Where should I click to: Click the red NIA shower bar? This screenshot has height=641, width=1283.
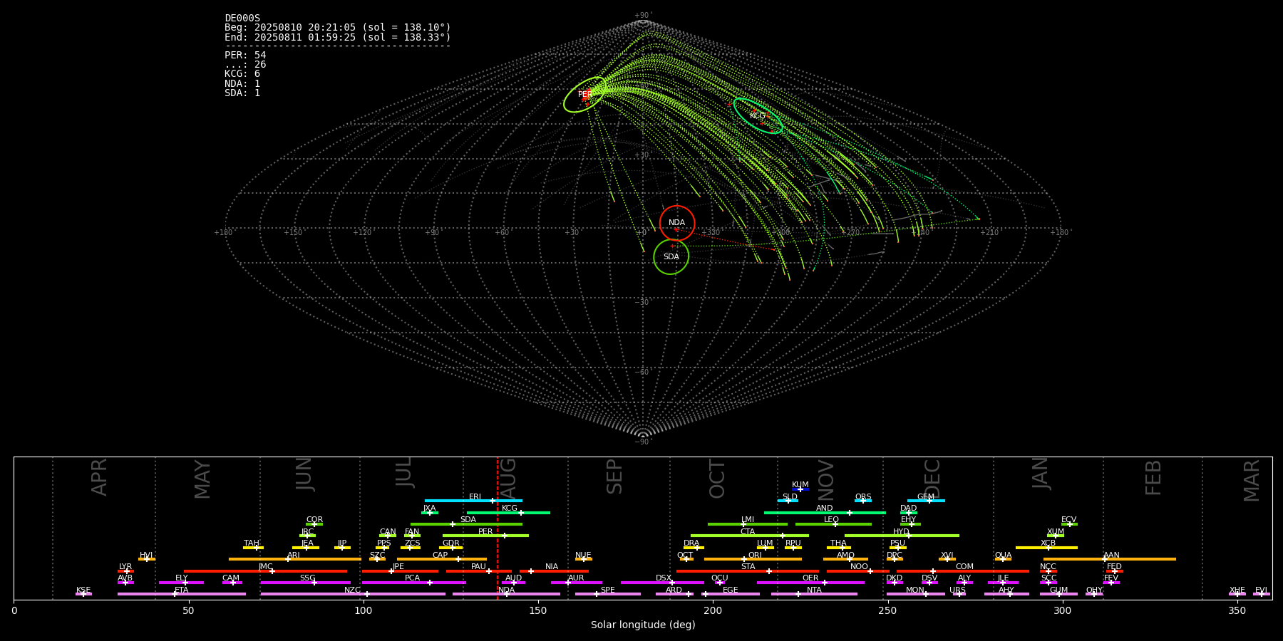click(554, 570)
